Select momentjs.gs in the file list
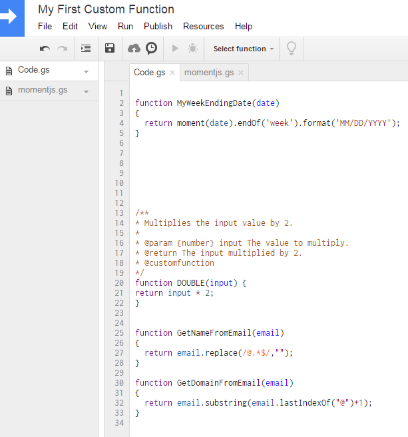 (43, 91)
